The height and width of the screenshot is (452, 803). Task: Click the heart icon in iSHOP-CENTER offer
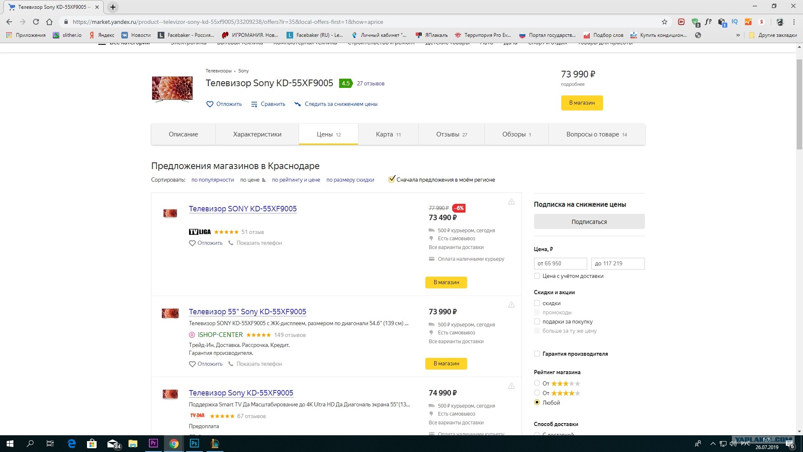point(192,364)
